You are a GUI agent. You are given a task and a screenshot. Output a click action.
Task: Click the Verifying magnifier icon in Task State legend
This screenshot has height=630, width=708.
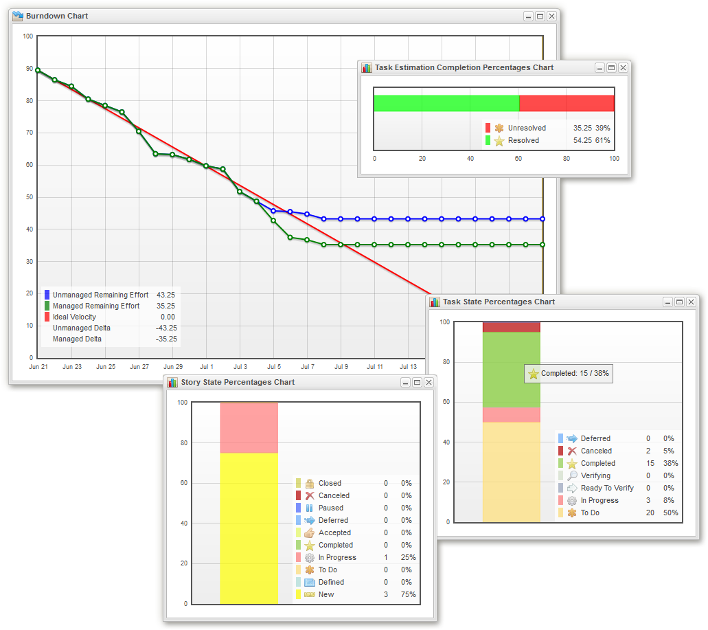click(572, 475)
